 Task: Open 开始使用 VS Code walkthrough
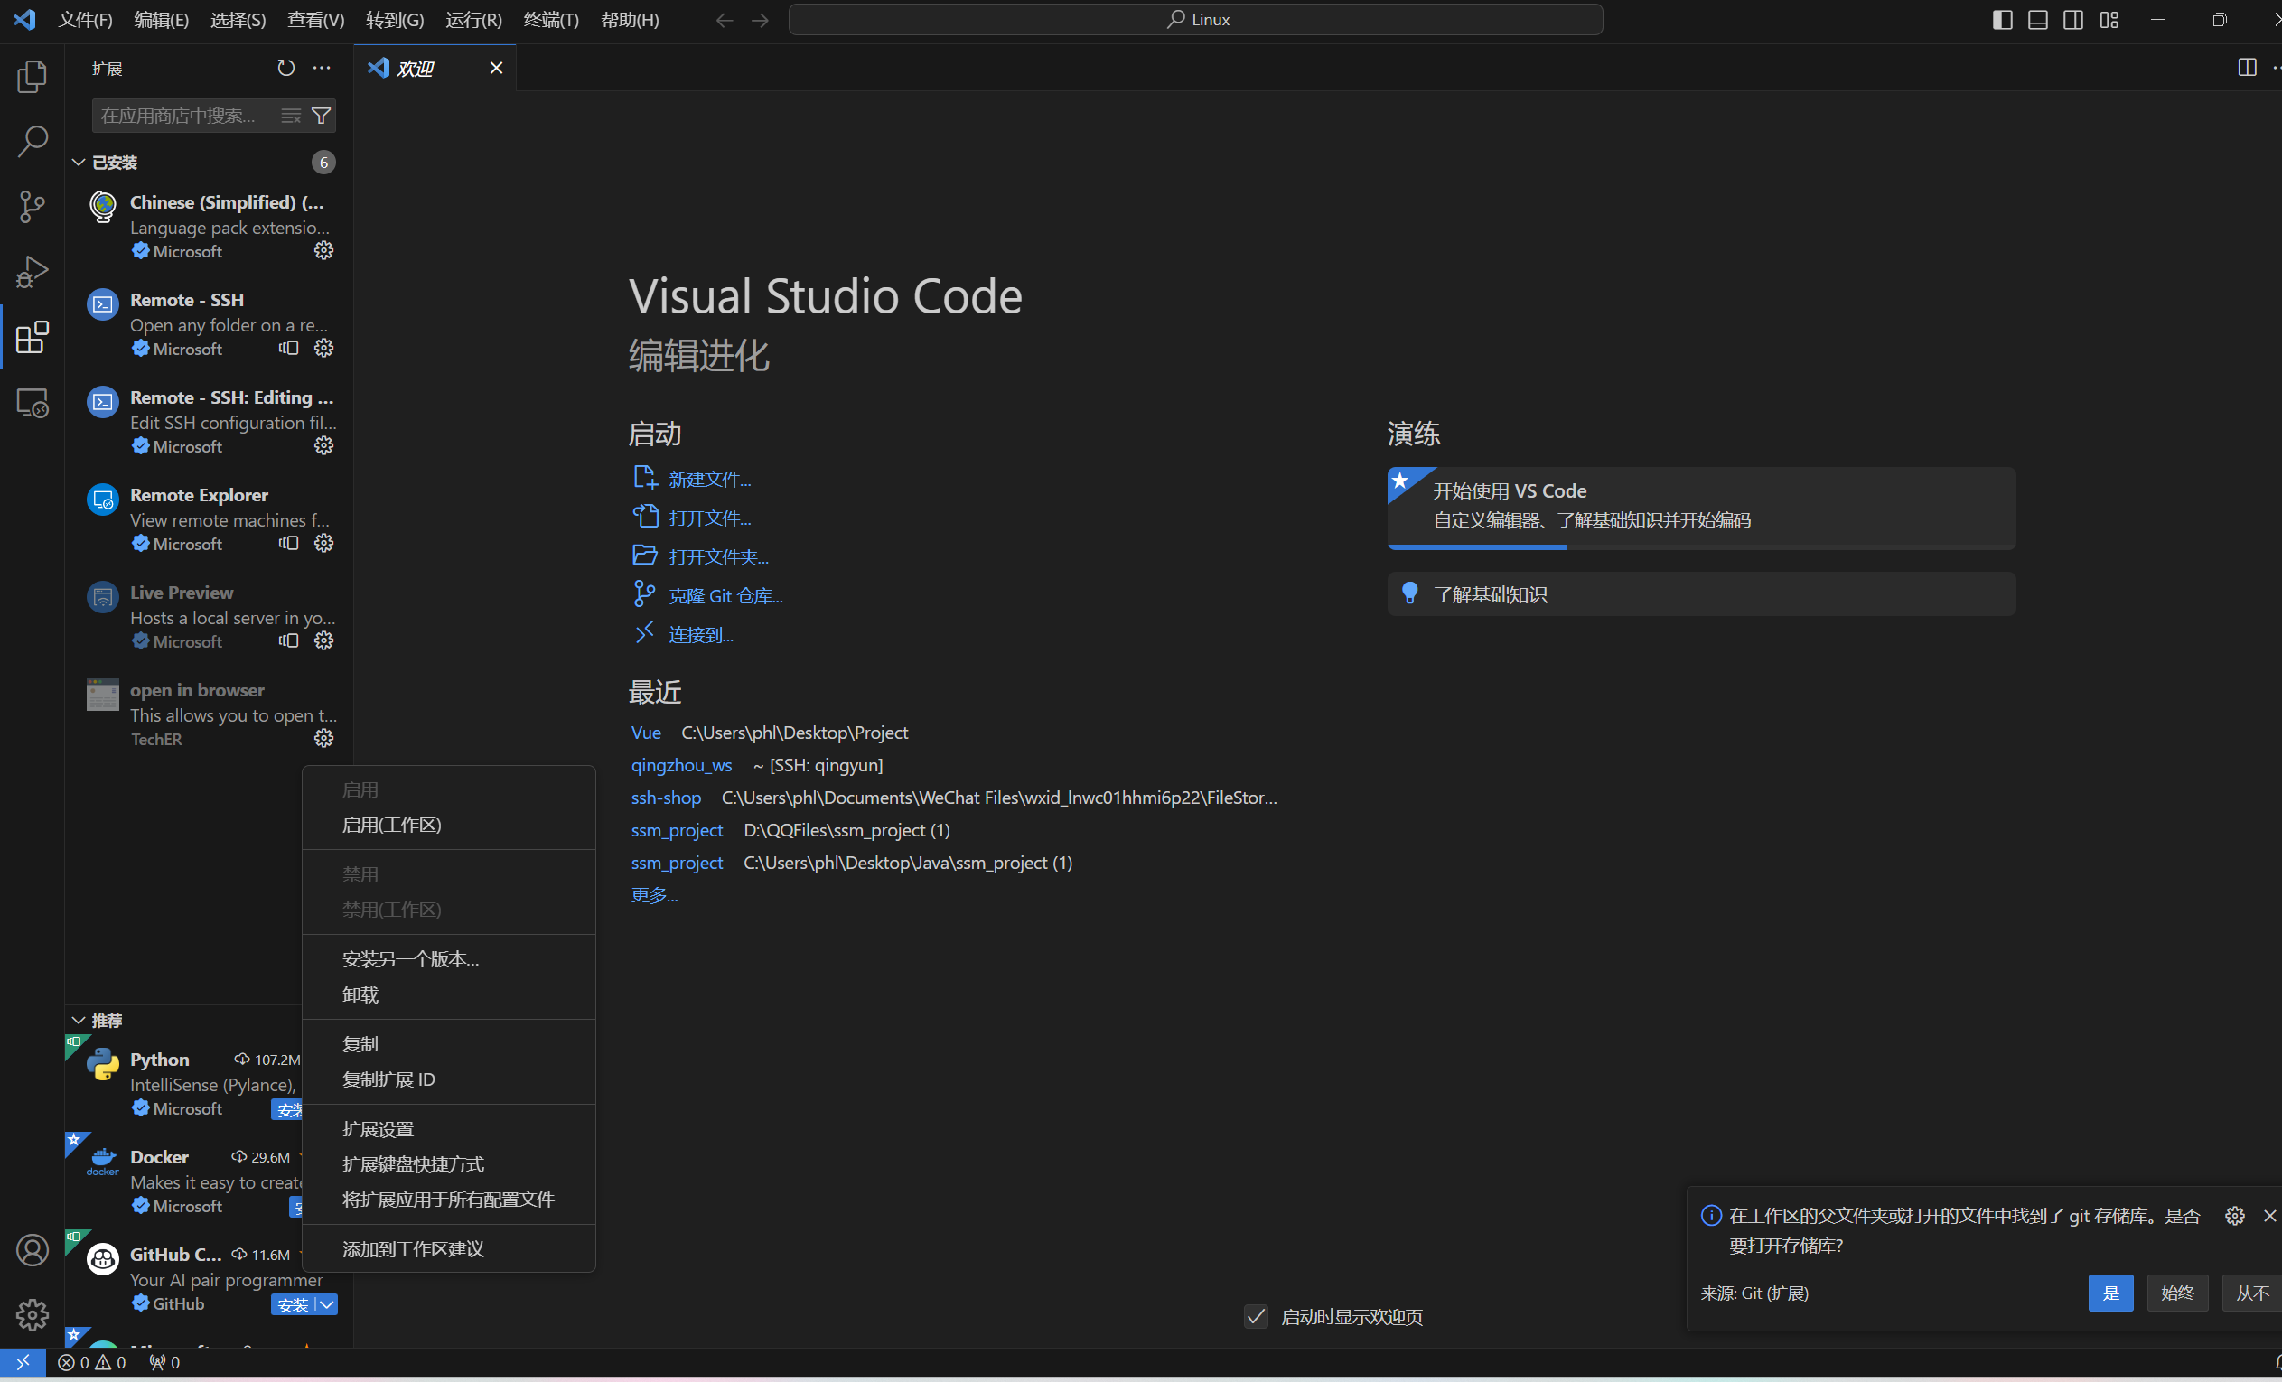tap(1701, 508)
